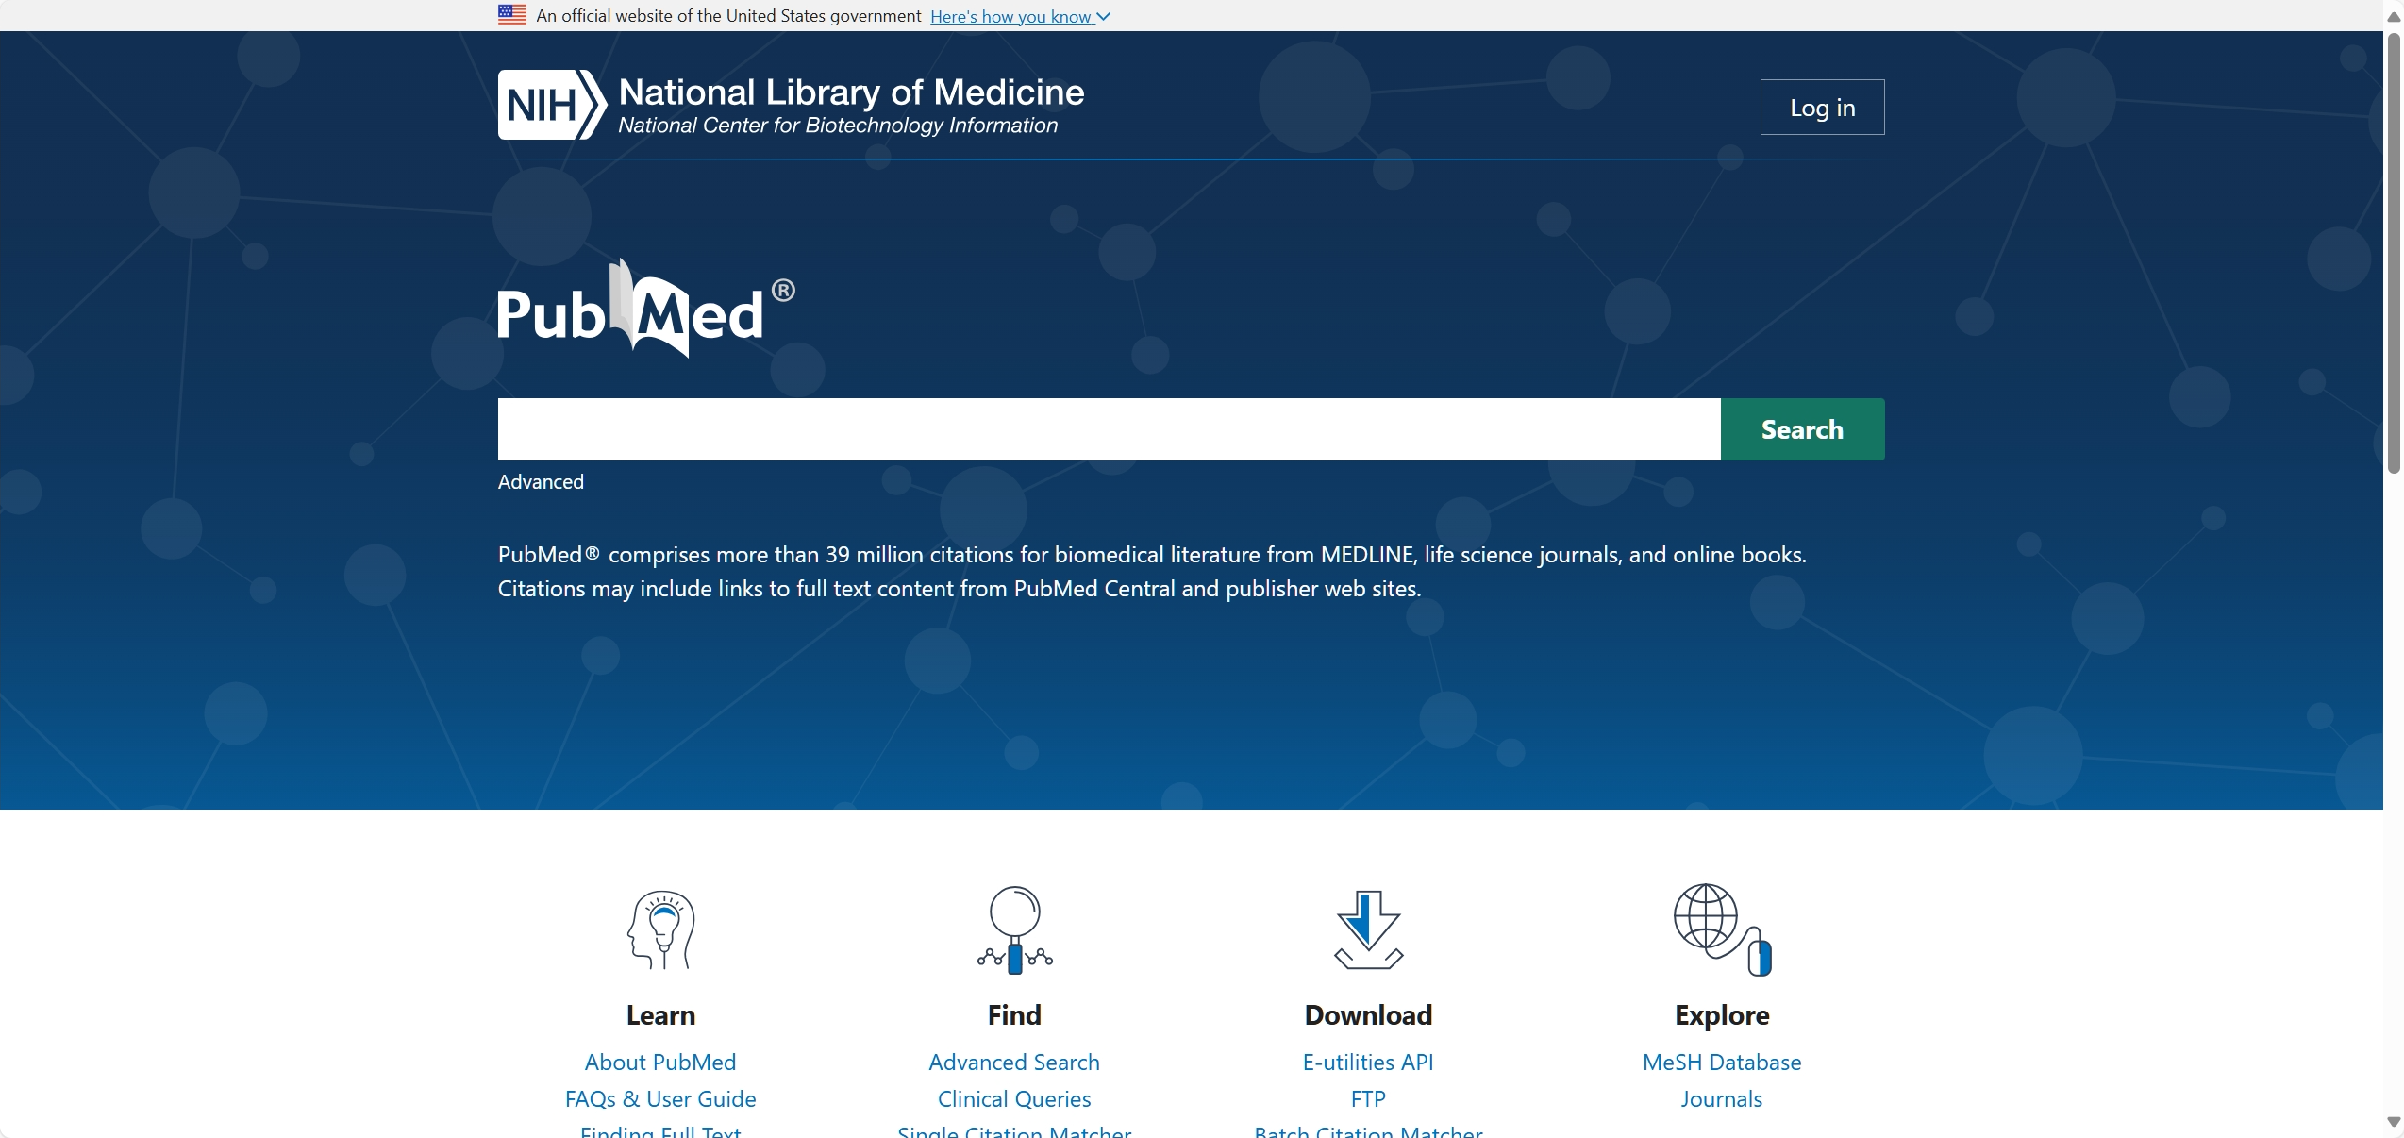Viewport: 2404px width, 1138px height.
Task: Click the Download heading
Action: [1368, 1015]
